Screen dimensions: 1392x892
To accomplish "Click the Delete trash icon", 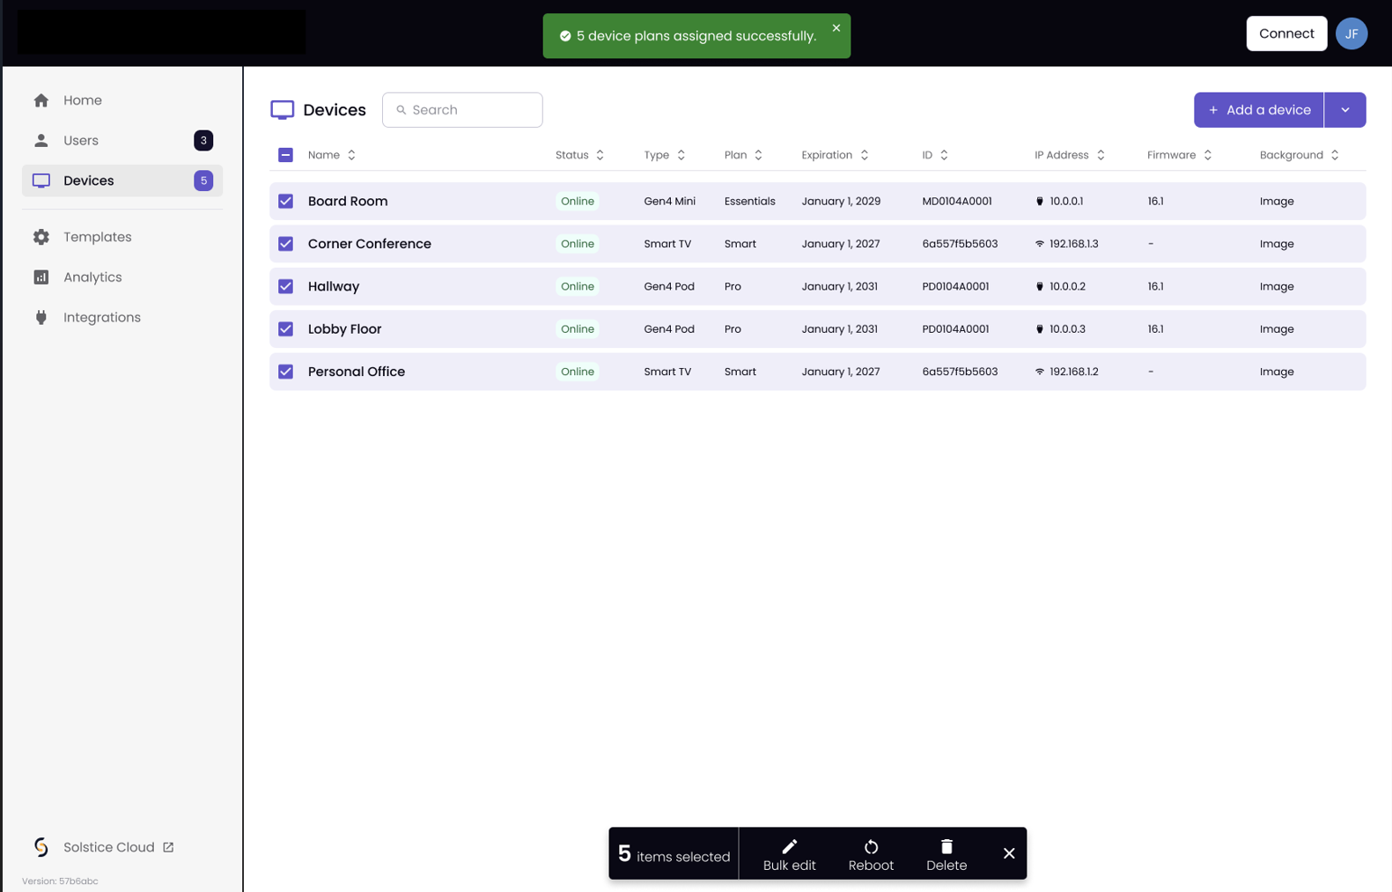I will (x=946, y=846).
